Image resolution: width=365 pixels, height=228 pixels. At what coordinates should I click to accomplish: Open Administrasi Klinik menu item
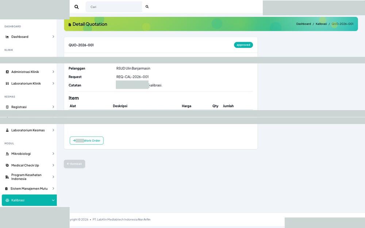tap(29, 72)
